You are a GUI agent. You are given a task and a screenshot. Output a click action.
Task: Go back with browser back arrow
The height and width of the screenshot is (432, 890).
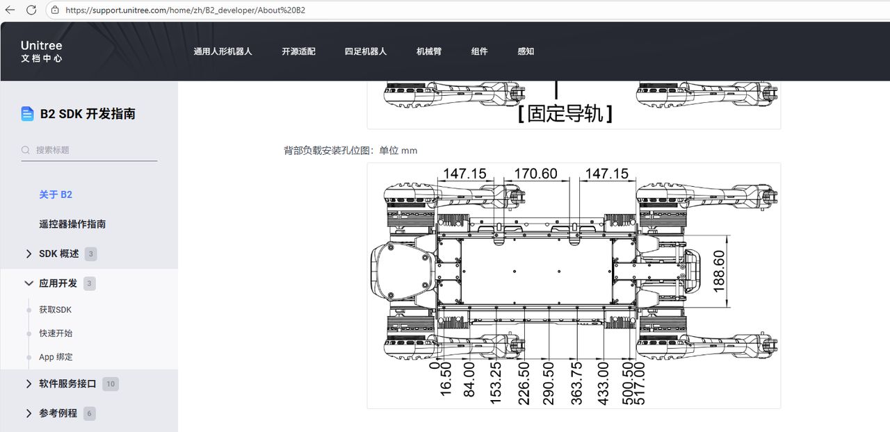10,10
